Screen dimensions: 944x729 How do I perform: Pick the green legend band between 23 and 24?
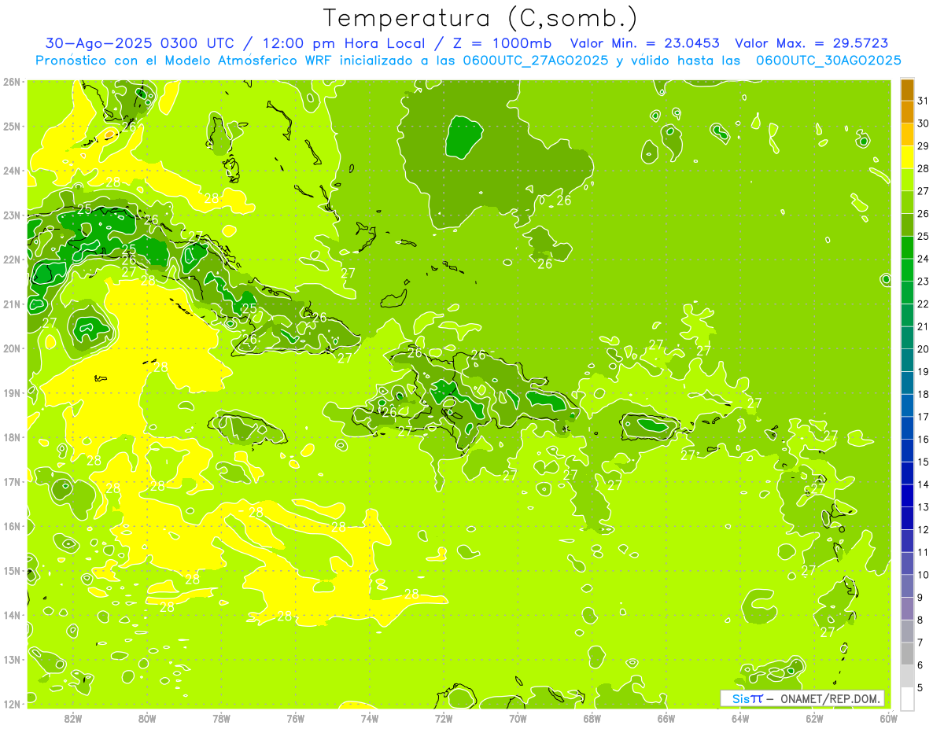(907, 271)
